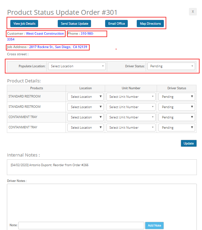Close the dialog with the X button
Image resolution: width=202 pixels, height=230 pixels.
coord(193,12)
